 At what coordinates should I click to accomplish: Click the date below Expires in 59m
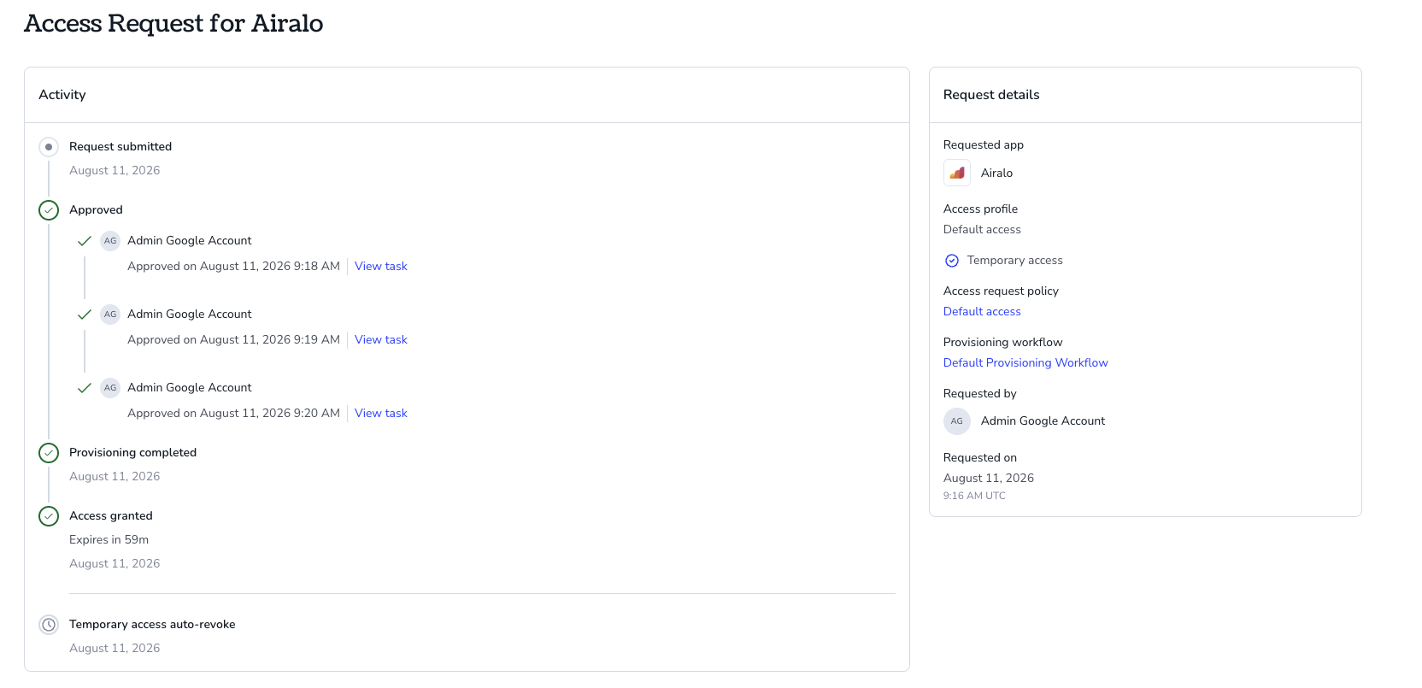click(x=115, y=564)
